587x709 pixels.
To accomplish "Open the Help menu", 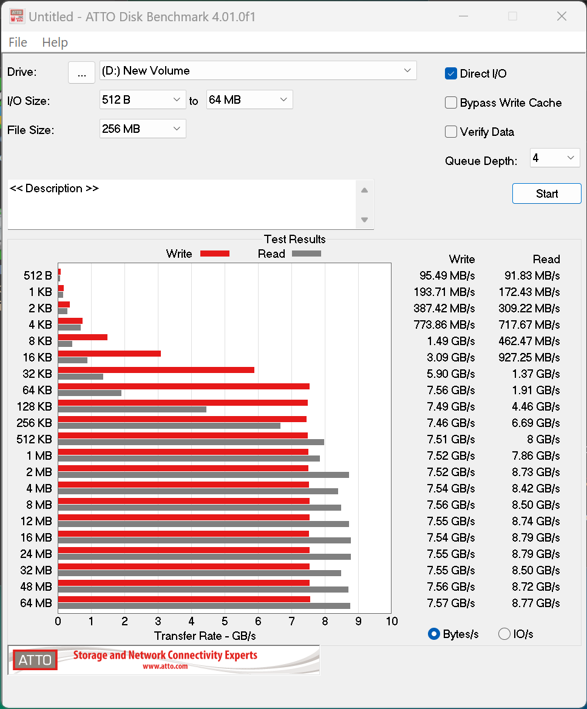I will [55, 42].
